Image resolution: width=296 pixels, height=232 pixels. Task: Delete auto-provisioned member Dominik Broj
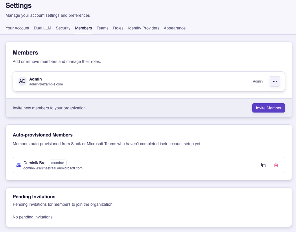pos(276,165)
